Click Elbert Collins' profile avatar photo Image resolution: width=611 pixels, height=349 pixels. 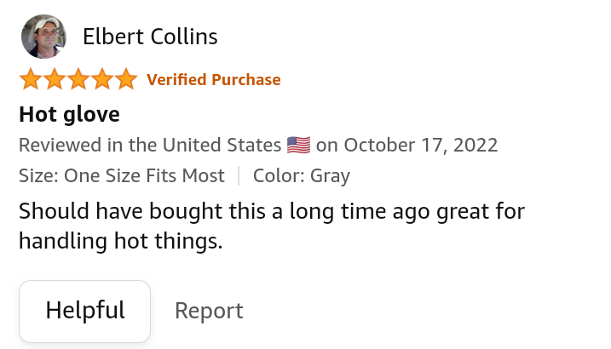tap(43, 37)
